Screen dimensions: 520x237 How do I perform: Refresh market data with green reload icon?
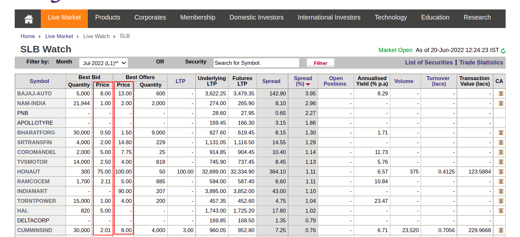(x=503, y=51)
